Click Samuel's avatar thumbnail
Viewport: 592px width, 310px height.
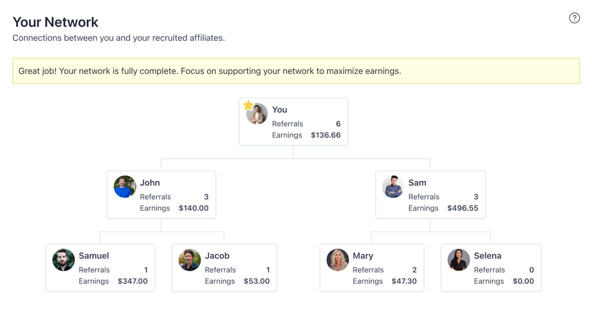(63, 260)
